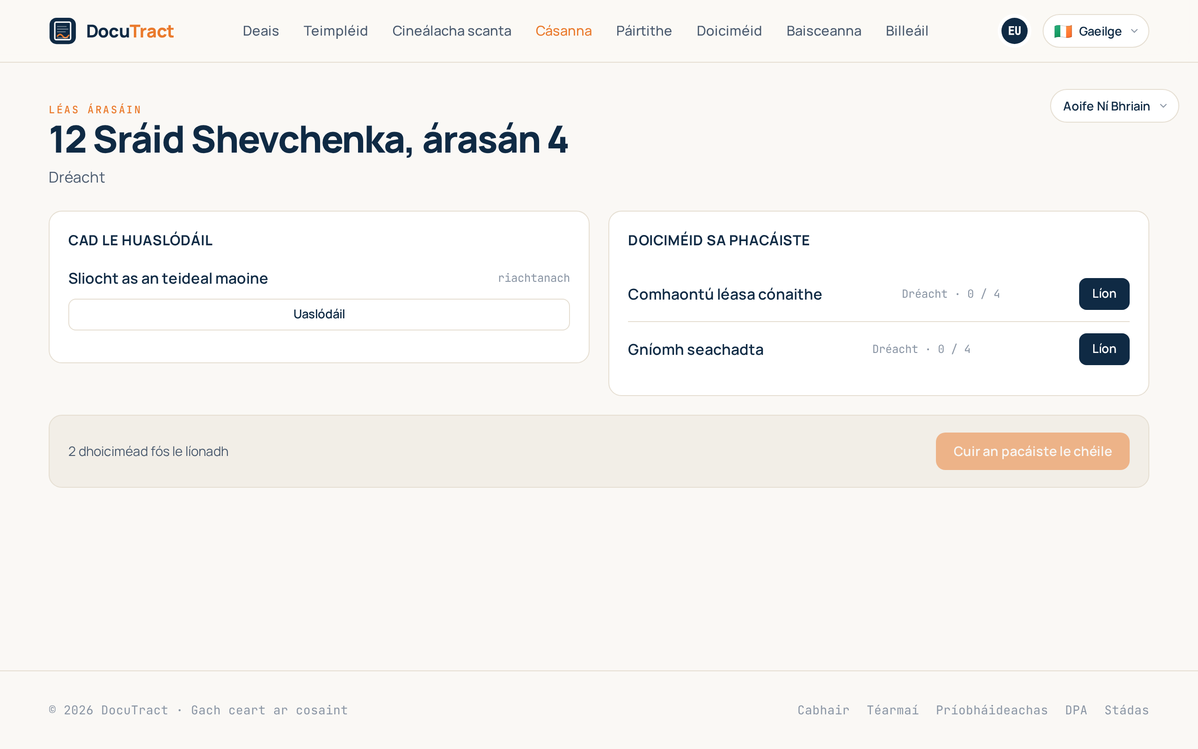Screen dimensions: 1198x749
Task: Expand the Gaeilge language dropdown
Action: (x=1096, y=31)
